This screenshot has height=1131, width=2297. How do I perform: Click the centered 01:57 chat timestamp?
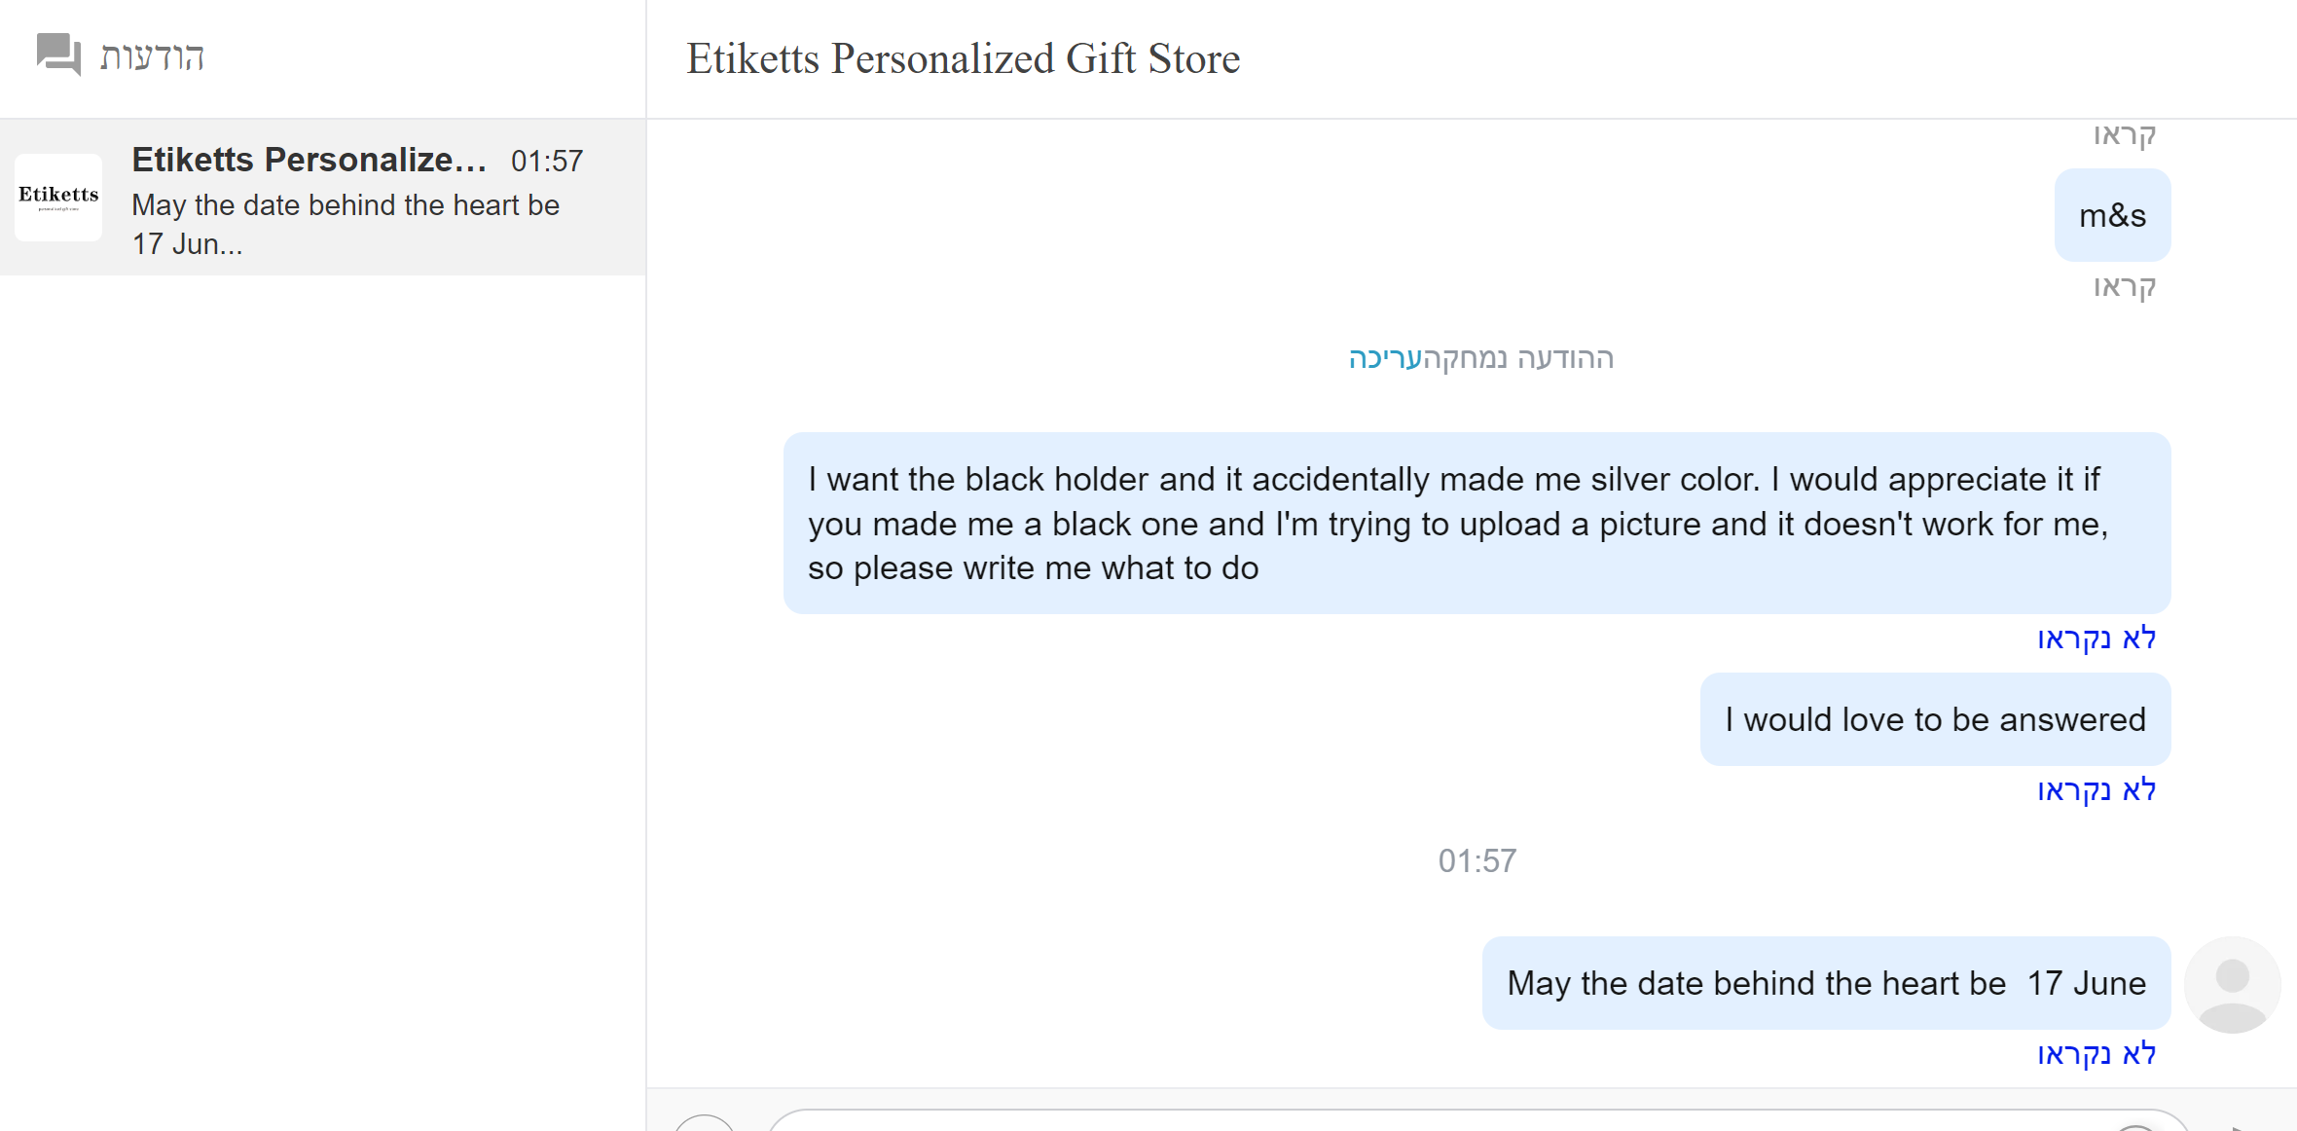tap(1477, 860)
